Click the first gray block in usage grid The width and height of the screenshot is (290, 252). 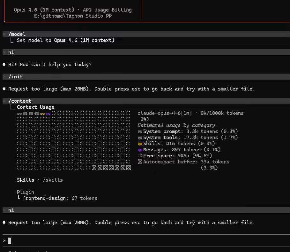point(19,114)
